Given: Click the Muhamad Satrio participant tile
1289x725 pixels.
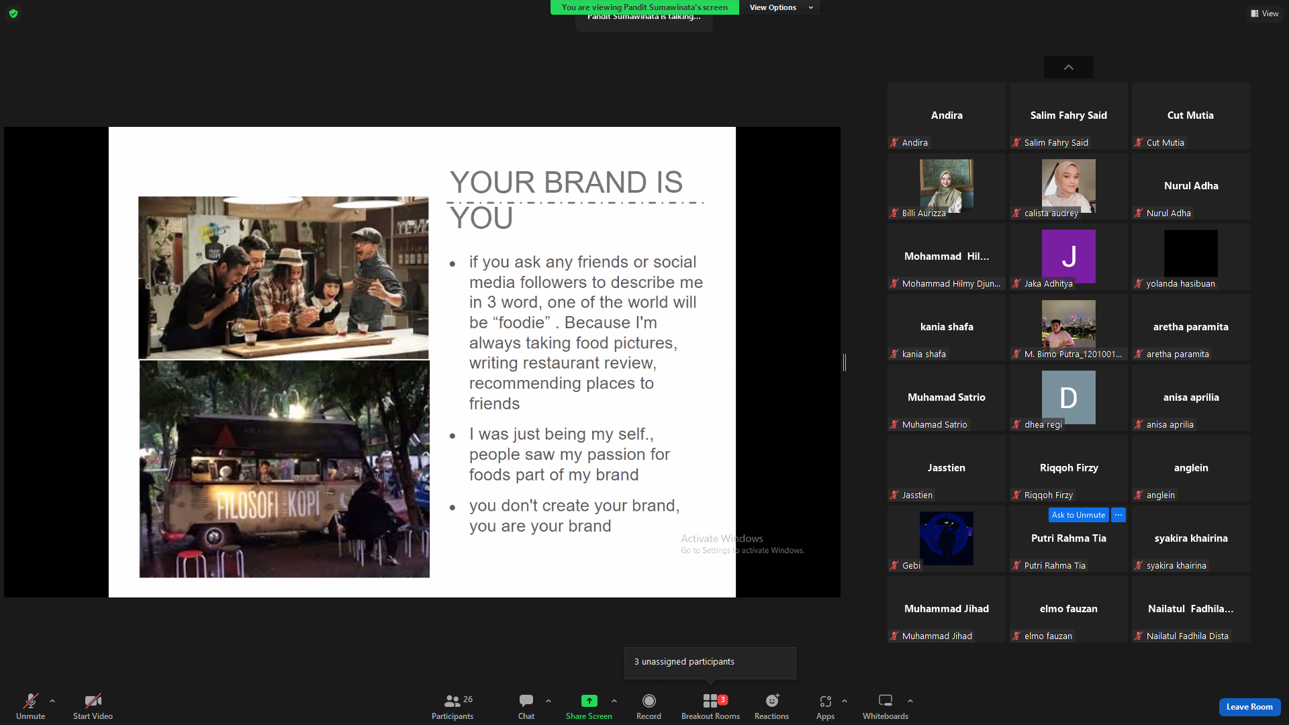Looking at the screenshot, I should tap(947, 398).
